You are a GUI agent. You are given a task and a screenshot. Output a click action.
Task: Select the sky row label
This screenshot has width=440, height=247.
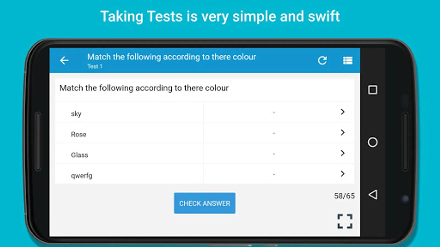[76, 114]
